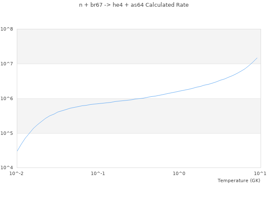The height and width of the screenshot is (201, 269).
Task: Click where the curve crosses the 10^7 gridline
Action: click(x=251, y=64)
